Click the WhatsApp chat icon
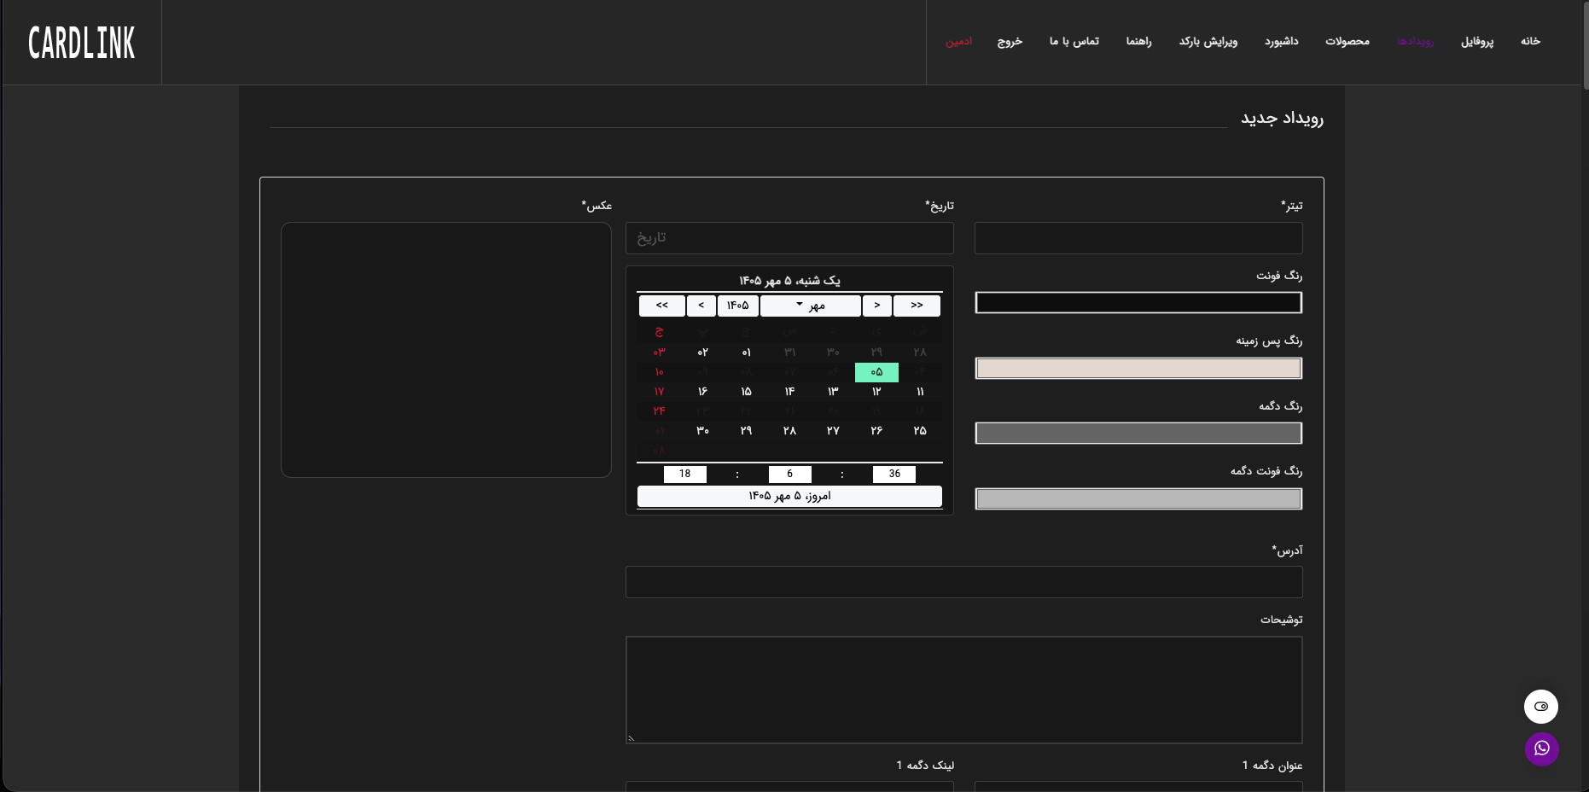 [1541, 748]
